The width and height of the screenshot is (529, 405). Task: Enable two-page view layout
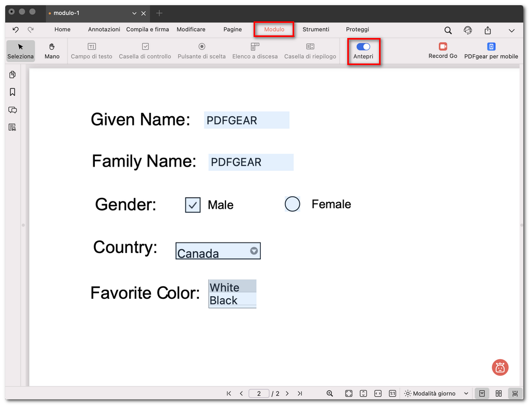498,393
